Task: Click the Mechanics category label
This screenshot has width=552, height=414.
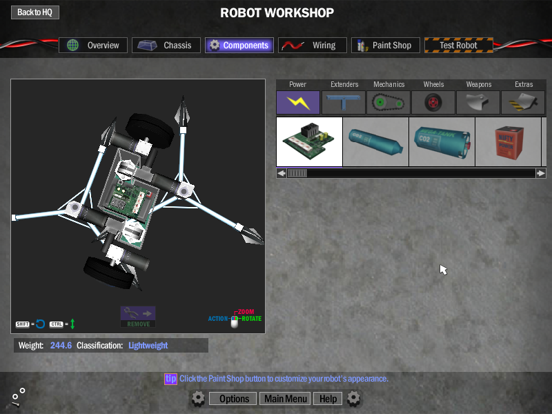Action: tap(389, 84)
